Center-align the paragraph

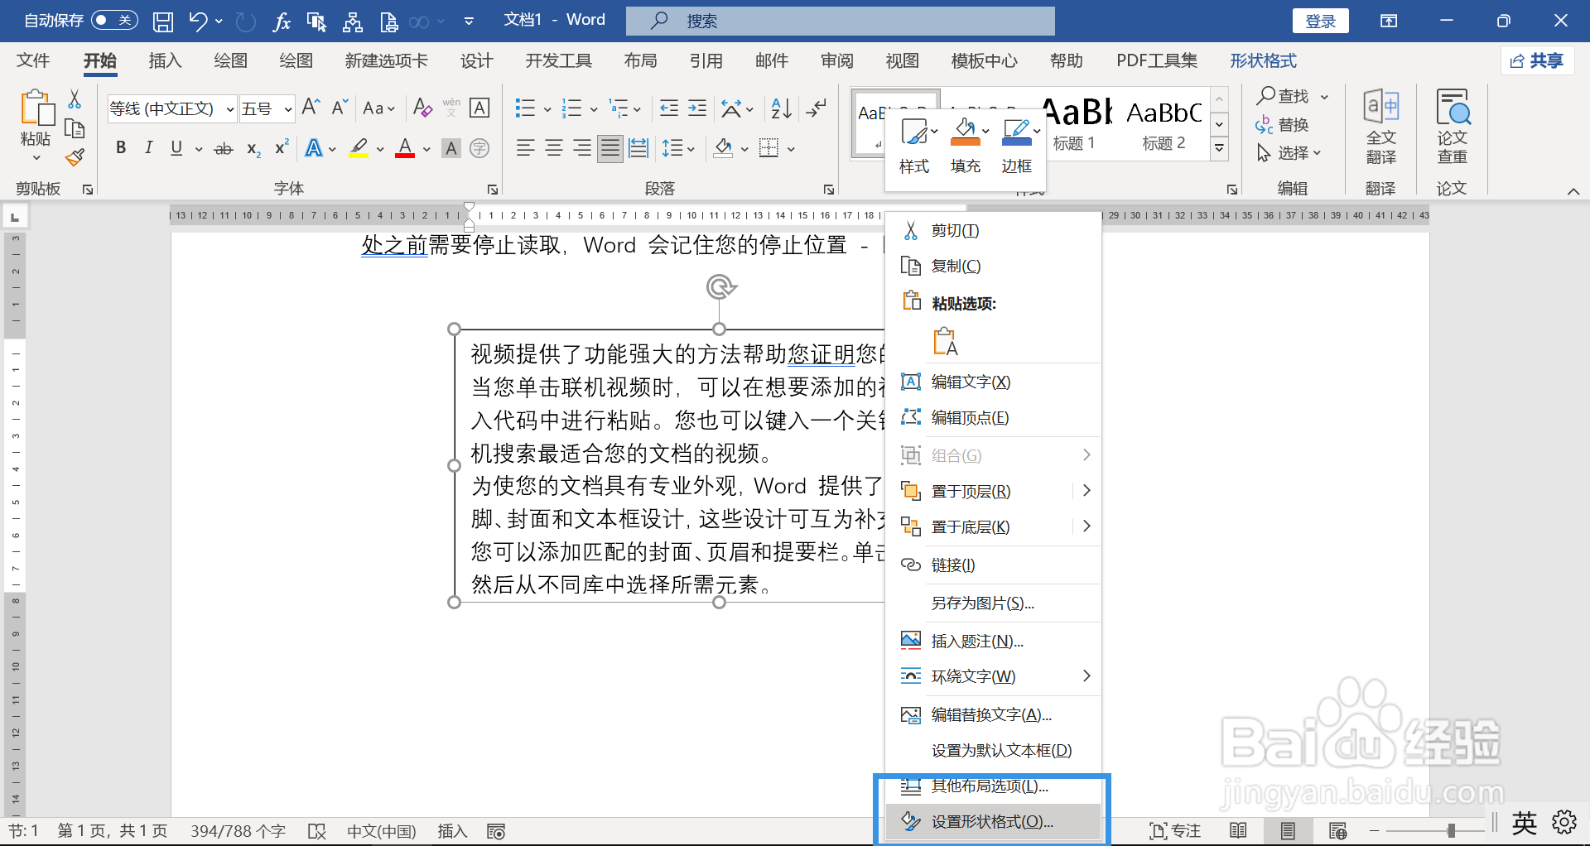pyautogui.click(x=554, y=149)
